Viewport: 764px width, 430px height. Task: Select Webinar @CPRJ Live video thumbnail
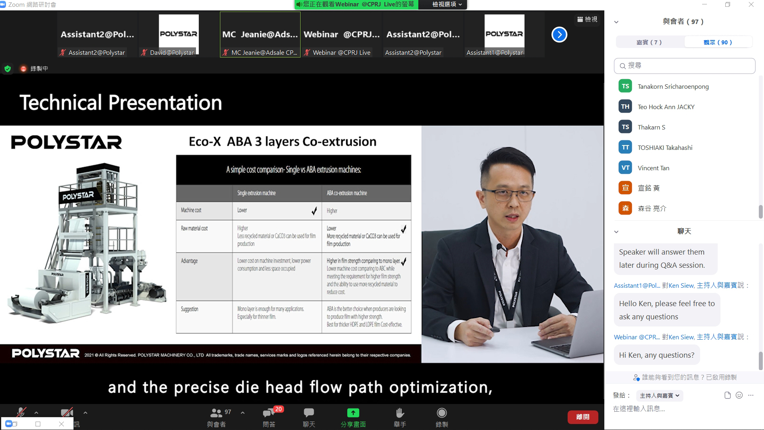pyautogui.click(x=342, y=35)
